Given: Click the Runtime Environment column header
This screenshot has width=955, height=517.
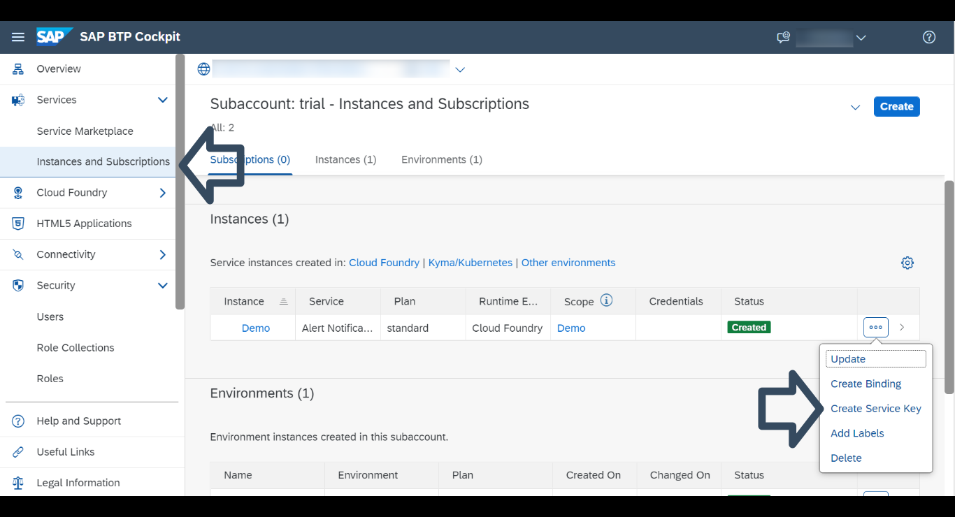Looking at the screenshot, I should (x=508, y=302).
